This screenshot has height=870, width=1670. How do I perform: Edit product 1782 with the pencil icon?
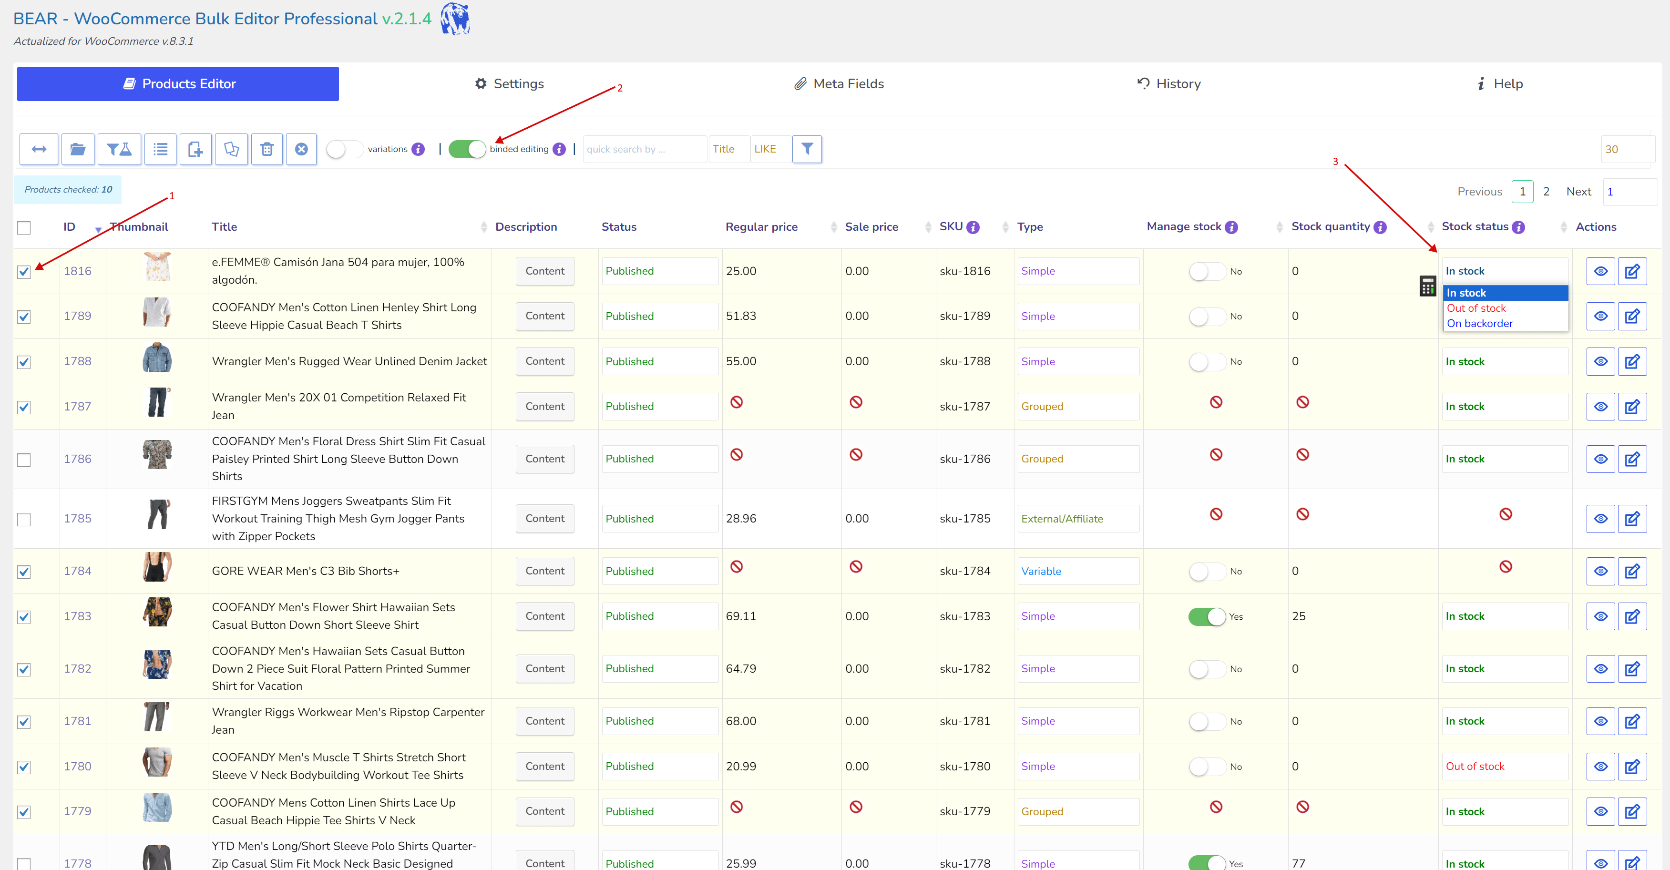tap(1632, 669)
